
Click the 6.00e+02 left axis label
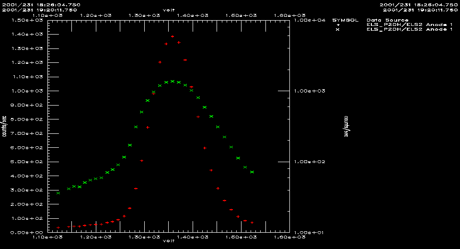(27, 148)
